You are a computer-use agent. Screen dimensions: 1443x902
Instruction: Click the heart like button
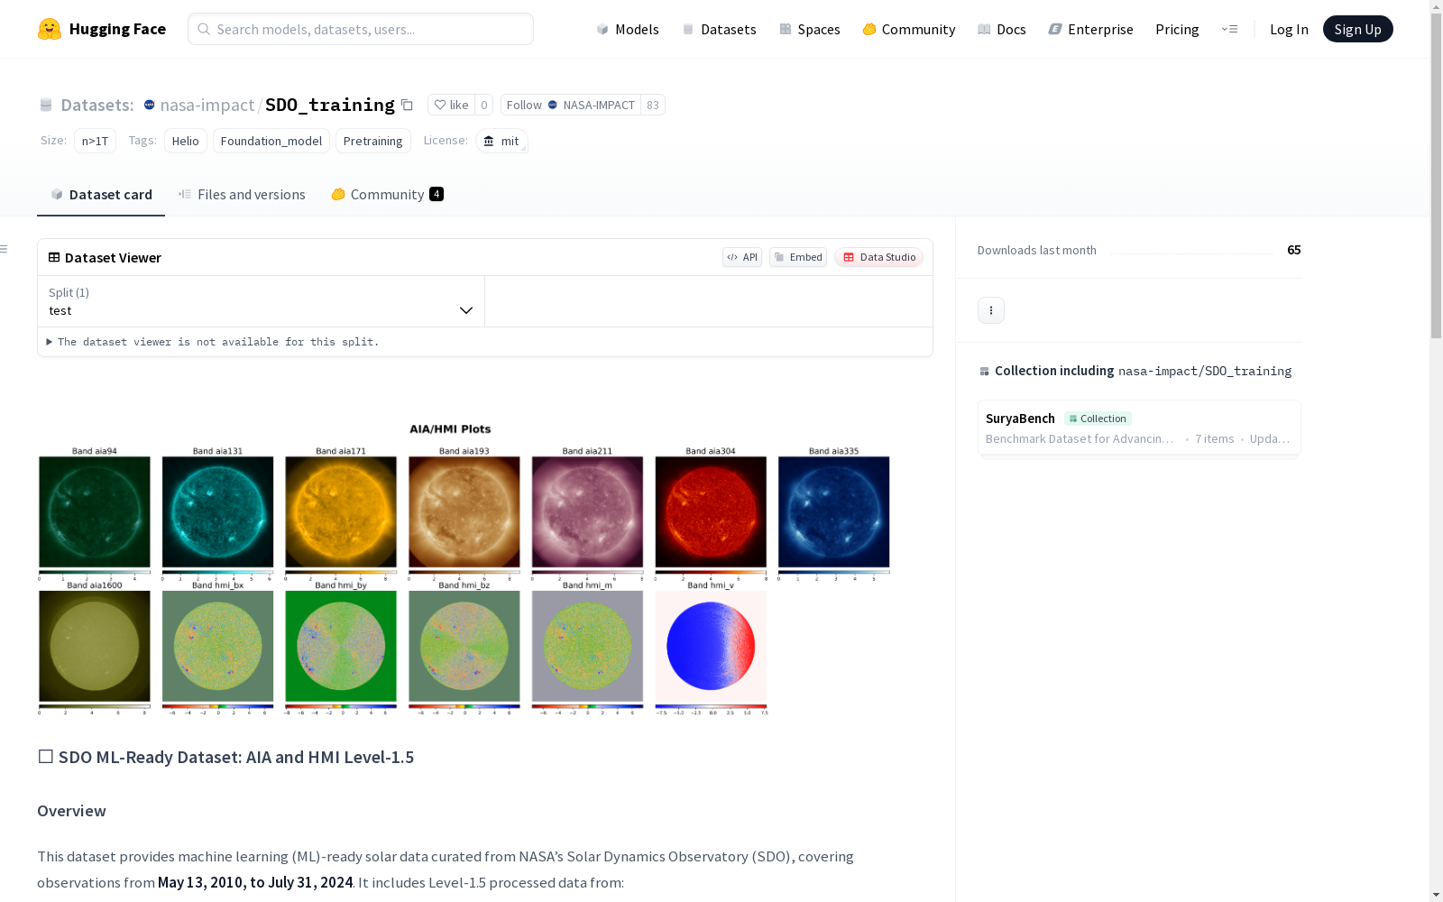(x=451, y=105)
